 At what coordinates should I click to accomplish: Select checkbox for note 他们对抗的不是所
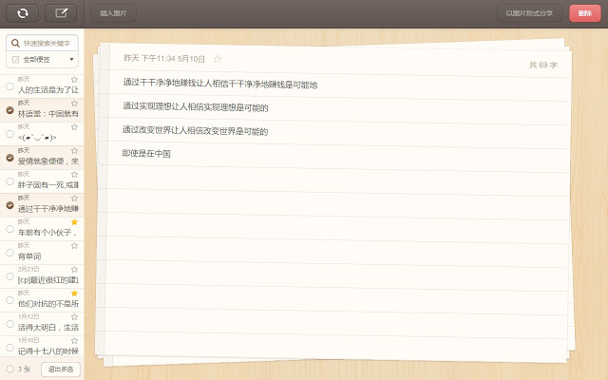pos(10,300)
